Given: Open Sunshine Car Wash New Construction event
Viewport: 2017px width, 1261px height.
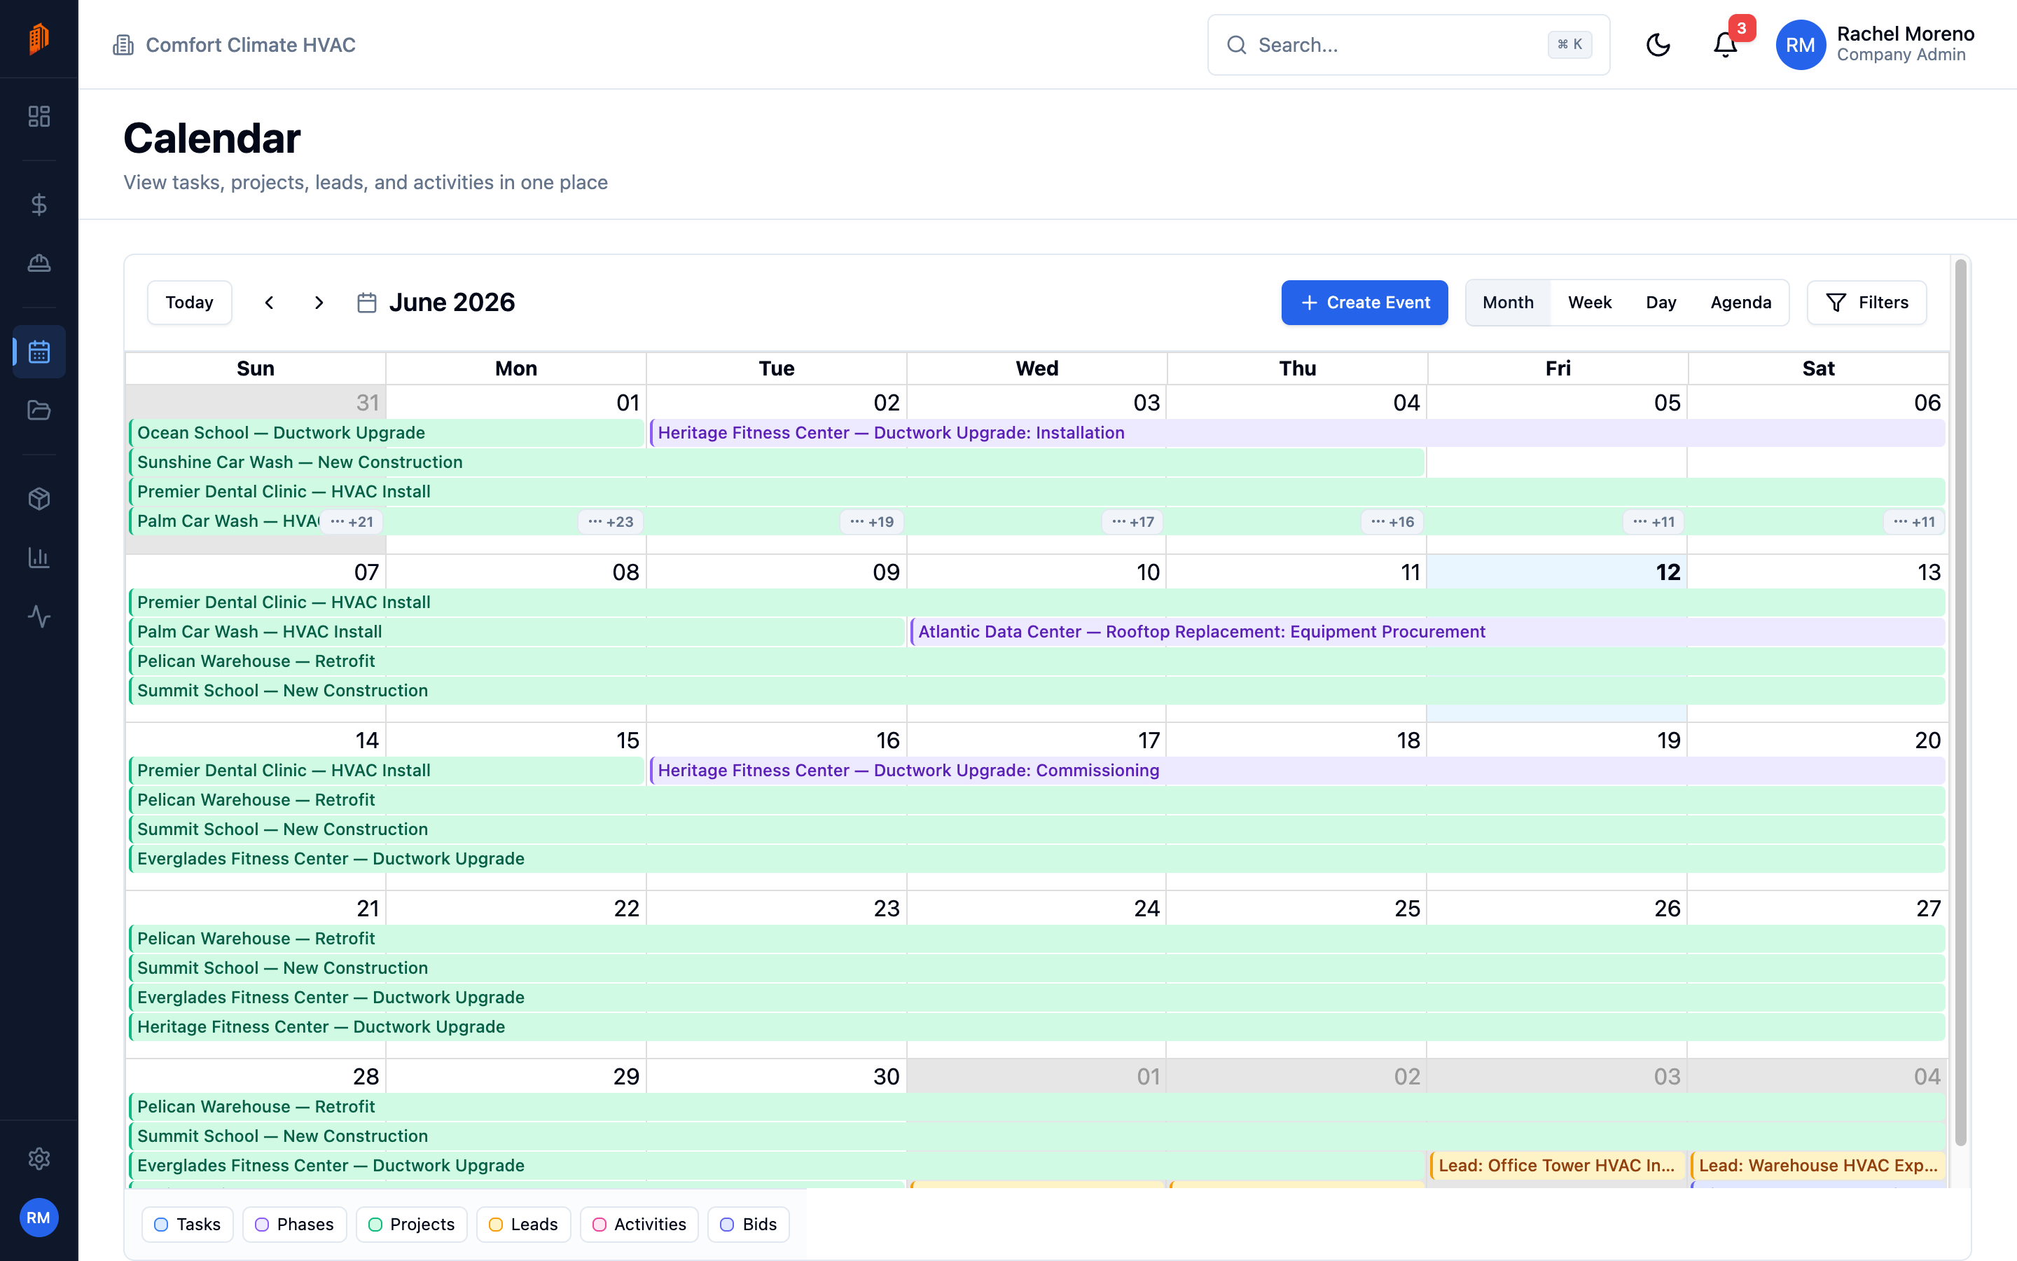Looking at the screenshot, I should 777,462.
